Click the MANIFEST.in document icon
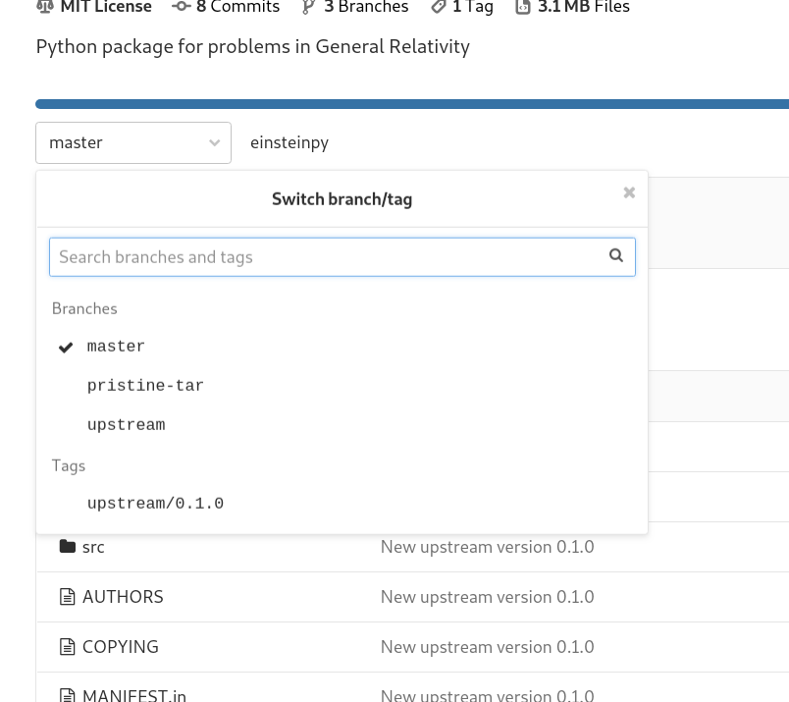This screenshot has height=702, width=789. 66,694
